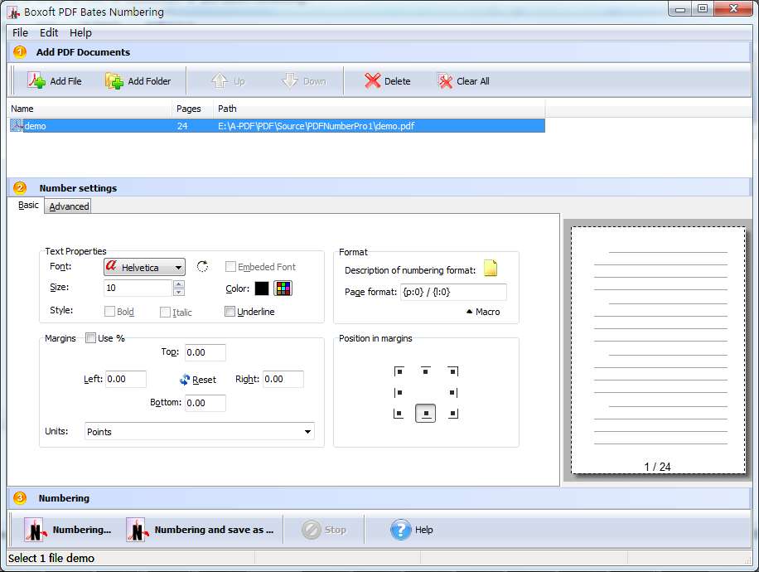The width and height of the screenshot is (759, 572).
Task: Click the PDF icon of demo row
Action: (17, 126)
